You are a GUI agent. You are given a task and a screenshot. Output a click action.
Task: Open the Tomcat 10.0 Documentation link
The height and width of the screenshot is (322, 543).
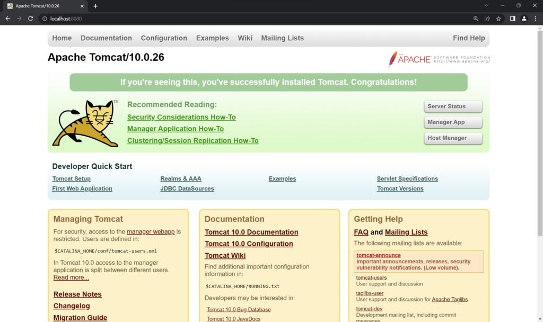coord(251,232)
